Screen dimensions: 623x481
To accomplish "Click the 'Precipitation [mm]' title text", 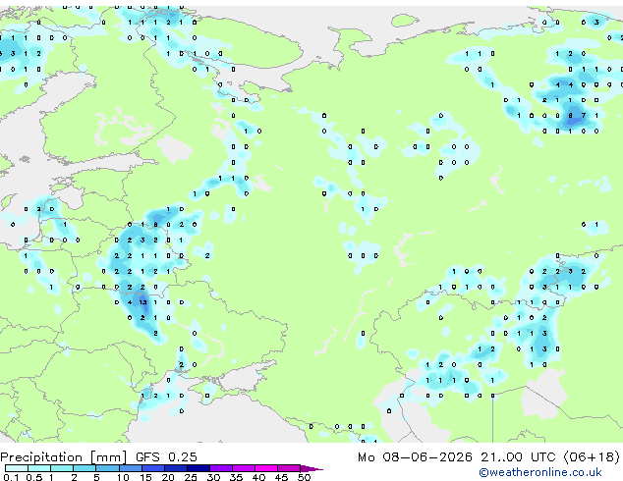I will click(x=64, y=457).
